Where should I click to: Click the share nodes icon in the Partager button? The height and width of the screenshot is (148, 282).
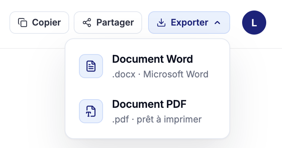[87, 23]
